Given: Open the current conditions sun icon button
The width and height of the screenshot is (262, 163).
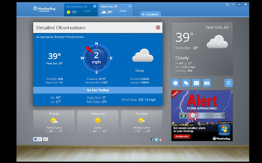Looking at the screenshot, I should (x=176, y=83).
